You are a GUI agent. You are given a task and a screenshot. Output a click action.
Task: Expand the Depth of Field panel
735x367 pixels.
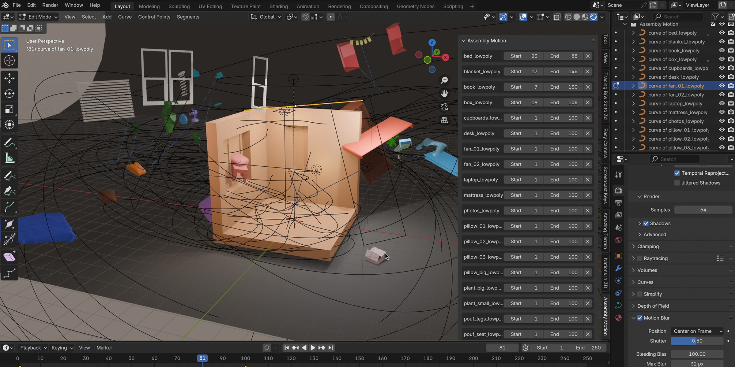653,306
